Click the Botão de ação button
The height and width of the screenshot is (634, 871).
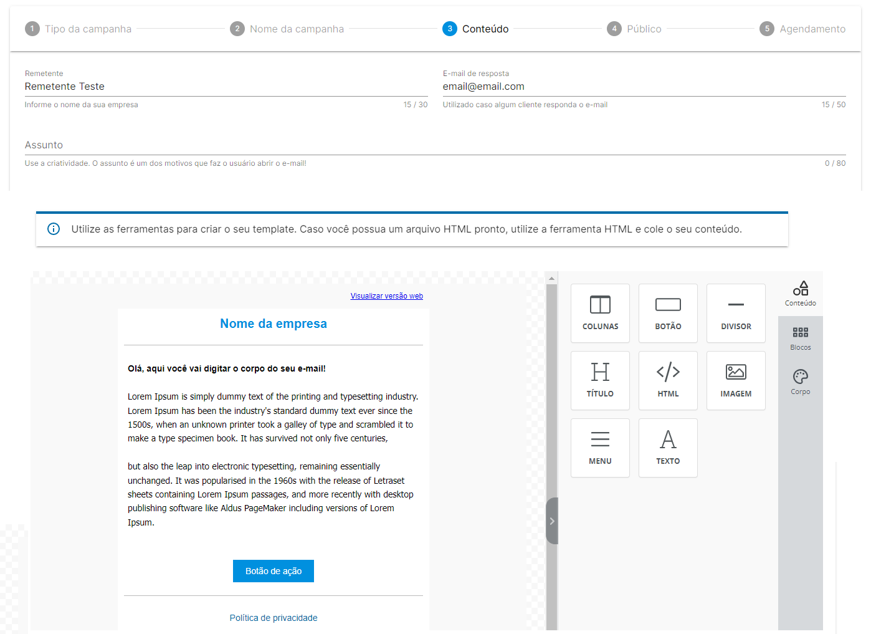coord(274,571)
